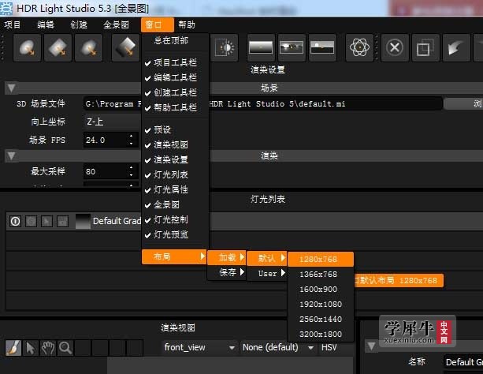
Task: Select the gradient background toolbar icon
Action: (x=261, y=48)
